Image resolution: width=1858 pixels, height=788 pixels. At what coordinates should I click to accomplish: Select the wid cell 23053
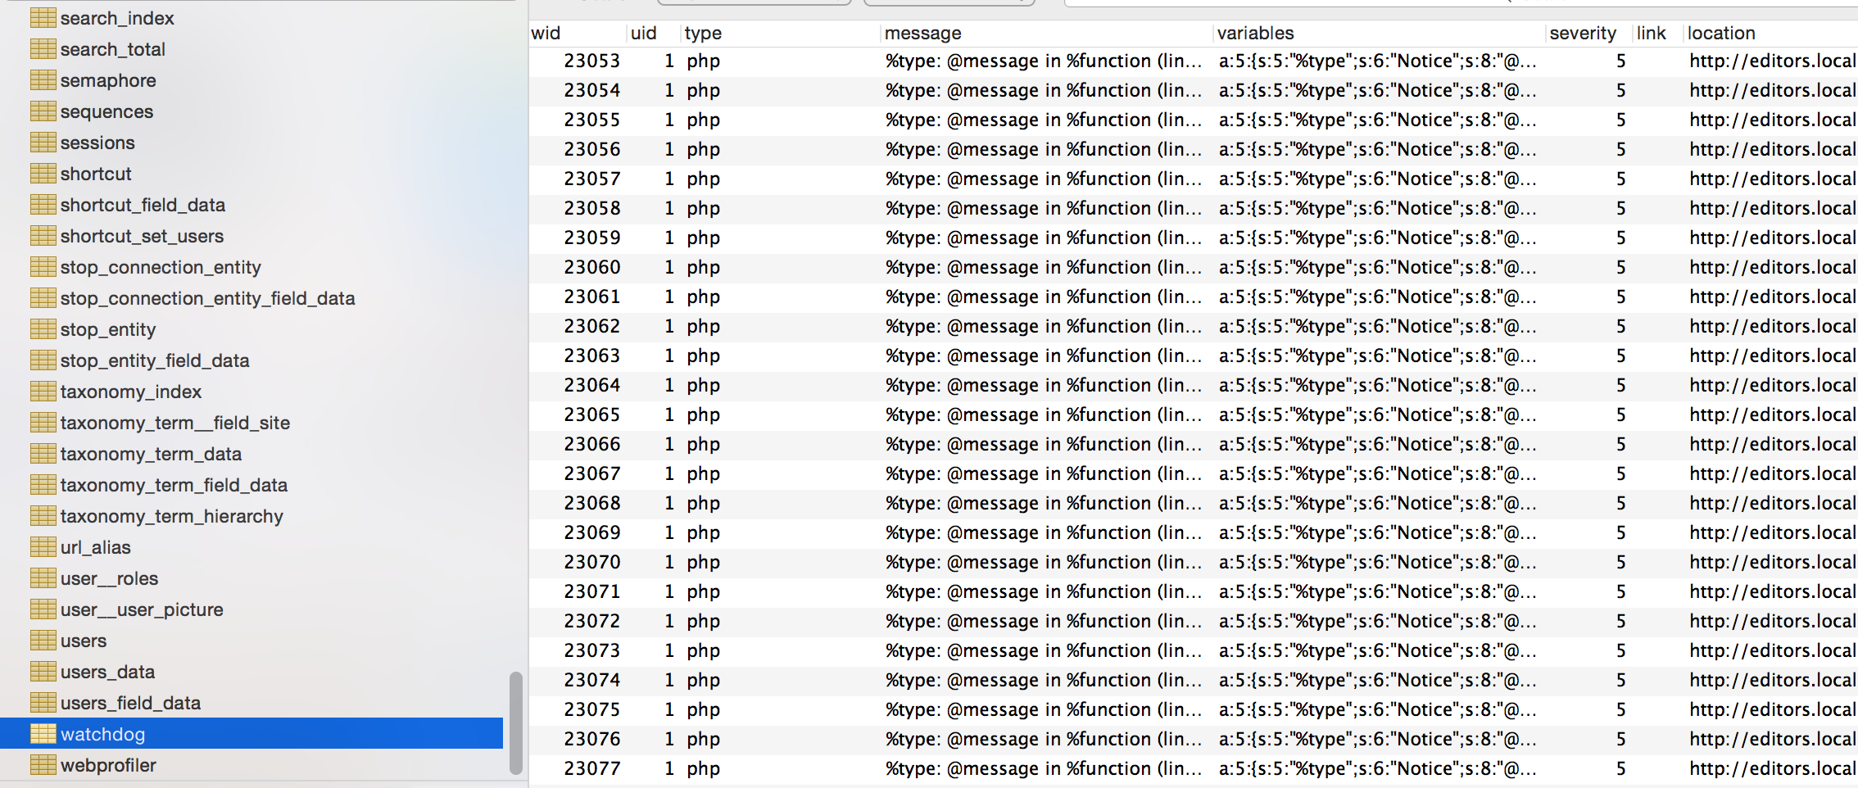591,61
